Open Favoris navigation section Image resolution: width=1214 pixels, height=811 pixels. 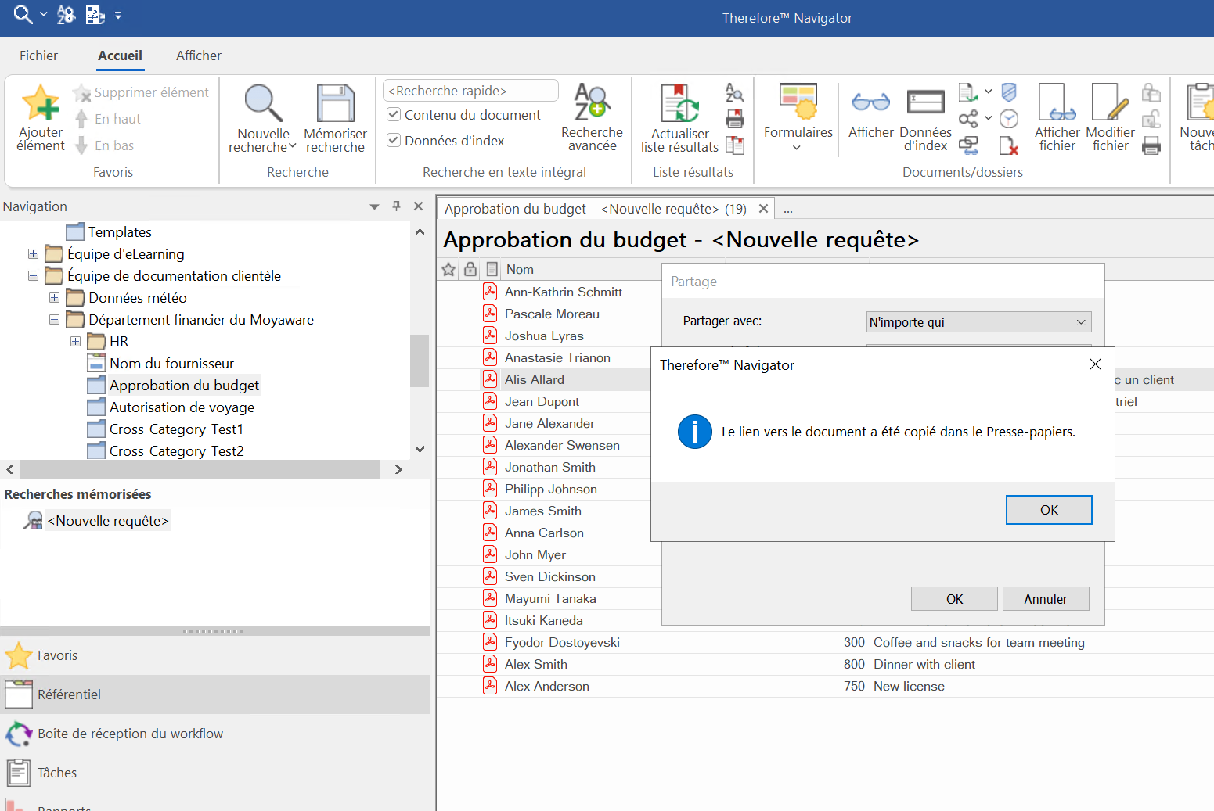[x=215, y=655]
